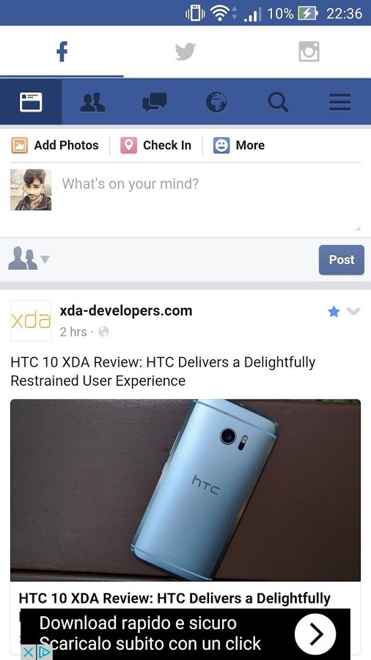
Task: Open the hamburger menu icon
Action: coord(340,102)
